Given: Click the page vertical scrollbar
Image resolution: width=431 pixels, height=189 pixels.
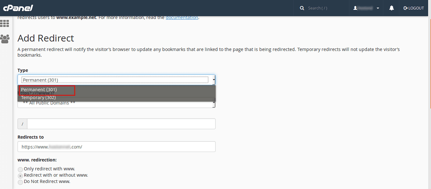Looking at the screenshot, I should coord(429,72).
